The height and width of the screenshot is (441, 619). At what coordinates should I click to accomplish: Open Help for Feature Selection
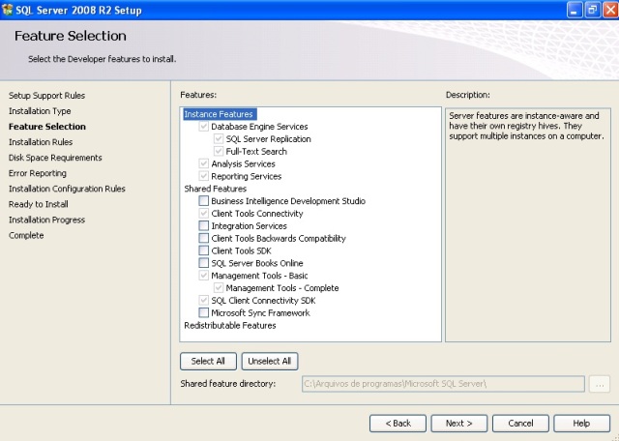click(582, 424)
